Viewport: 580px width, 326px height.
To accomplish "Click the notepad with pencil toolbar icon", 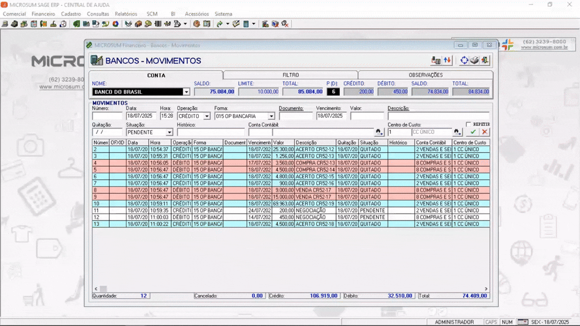I will tap(236, 24).
